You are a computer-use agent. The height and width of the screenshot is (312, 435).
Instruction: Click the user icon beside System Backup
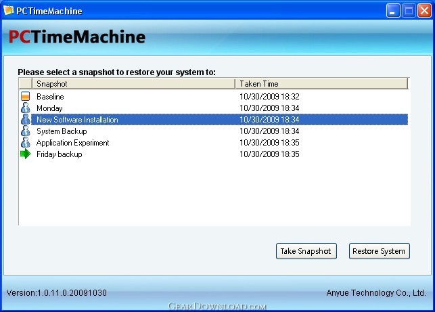point(25,131)
